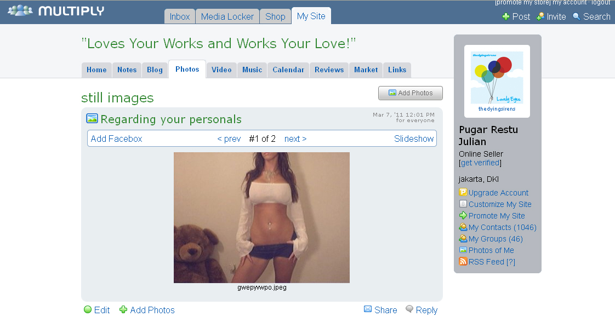The image size is (615, 328).
Task: Open the Blog section tab
Action: pos(155,70)
